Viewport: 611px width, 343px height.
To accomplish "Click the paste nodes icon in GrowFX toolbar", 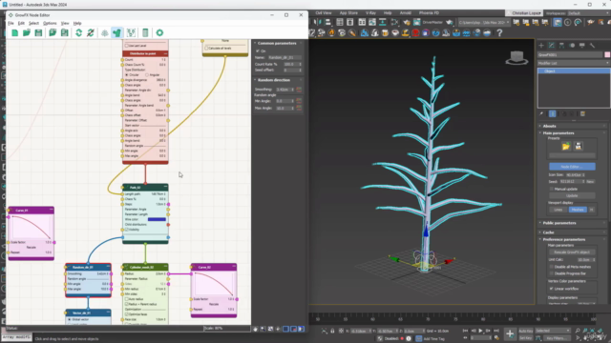I will [x=64, y=32].
